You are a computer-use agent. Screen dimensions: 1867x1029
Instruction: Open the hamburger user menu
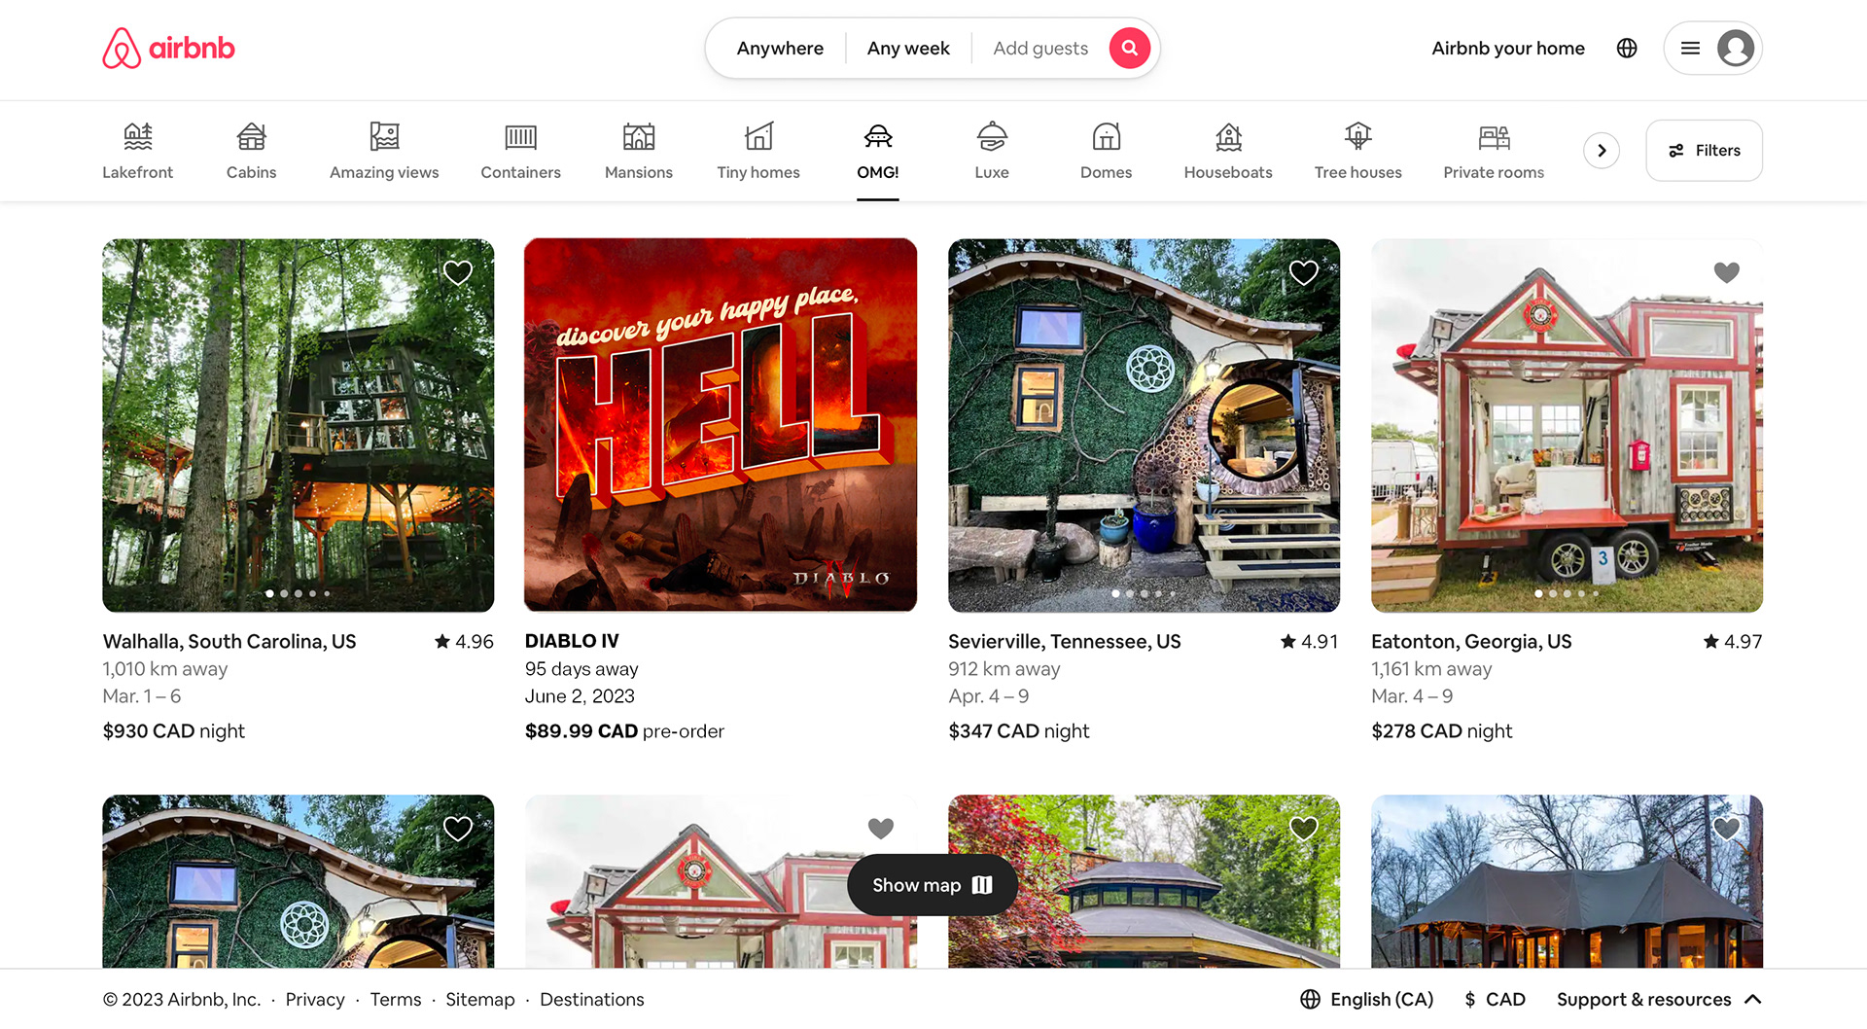click(1690, 48)
